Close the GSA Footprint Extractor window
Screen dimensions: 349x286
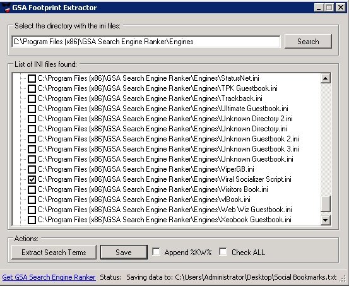(x=341, y=8)
